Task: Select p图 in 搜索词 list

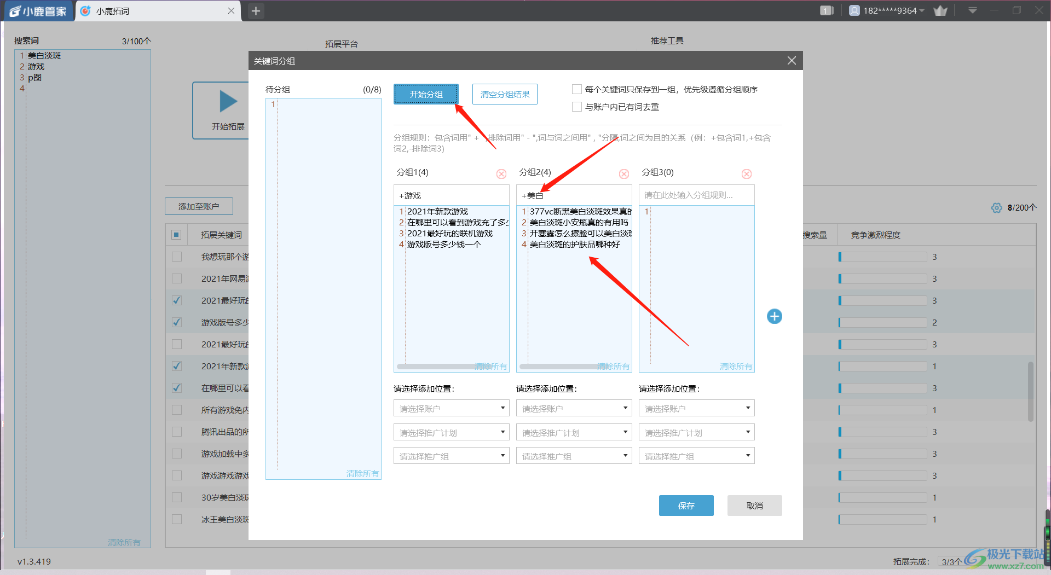Action: click(x=34, y=77)
